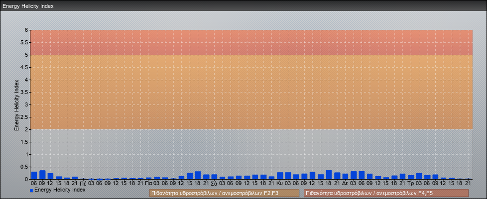Screen dimensions: 487x199
Task: Click the Πα day label on x-axis
Action: tap(148, 184)
